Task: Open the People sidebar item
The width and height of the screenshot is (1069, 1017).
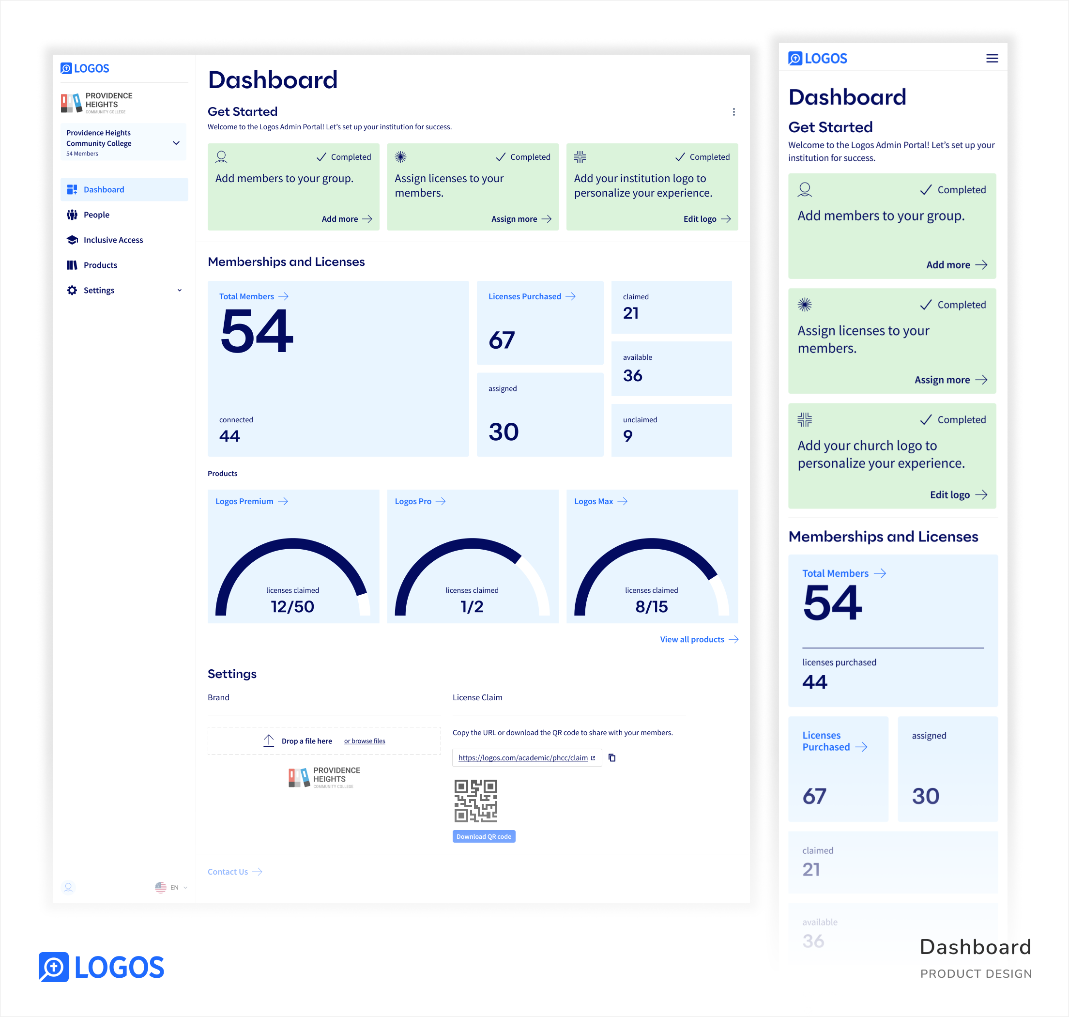Action: coord(124,215)
